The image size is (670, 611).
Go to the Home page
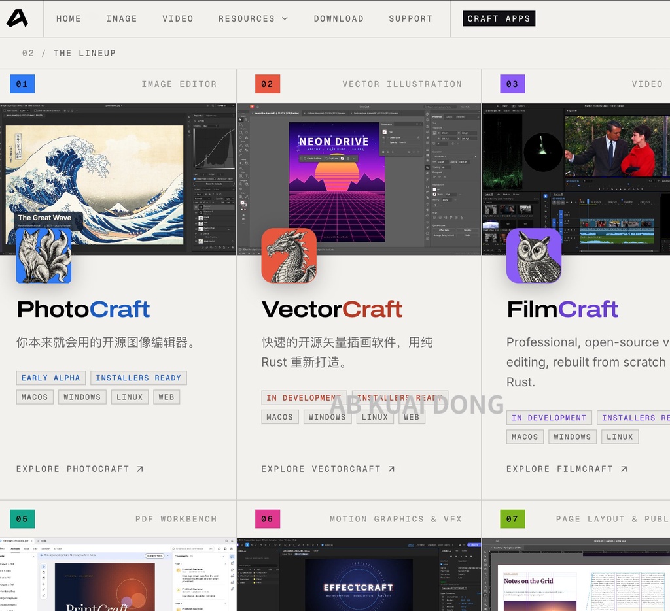tap(68, 19)
